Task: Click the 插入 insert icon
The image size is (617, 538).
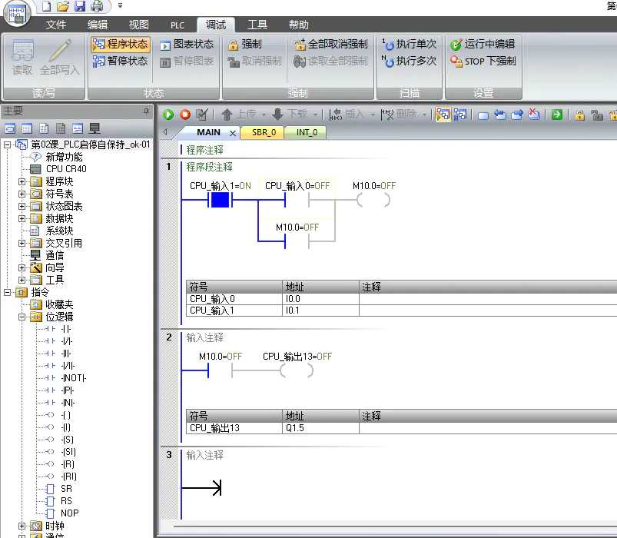Action: tap(335, 115)
